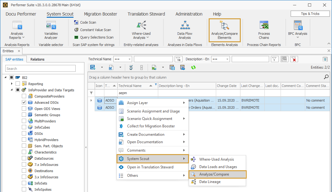
Task: Open the Relations tab
Action: [x=37, y=59]
